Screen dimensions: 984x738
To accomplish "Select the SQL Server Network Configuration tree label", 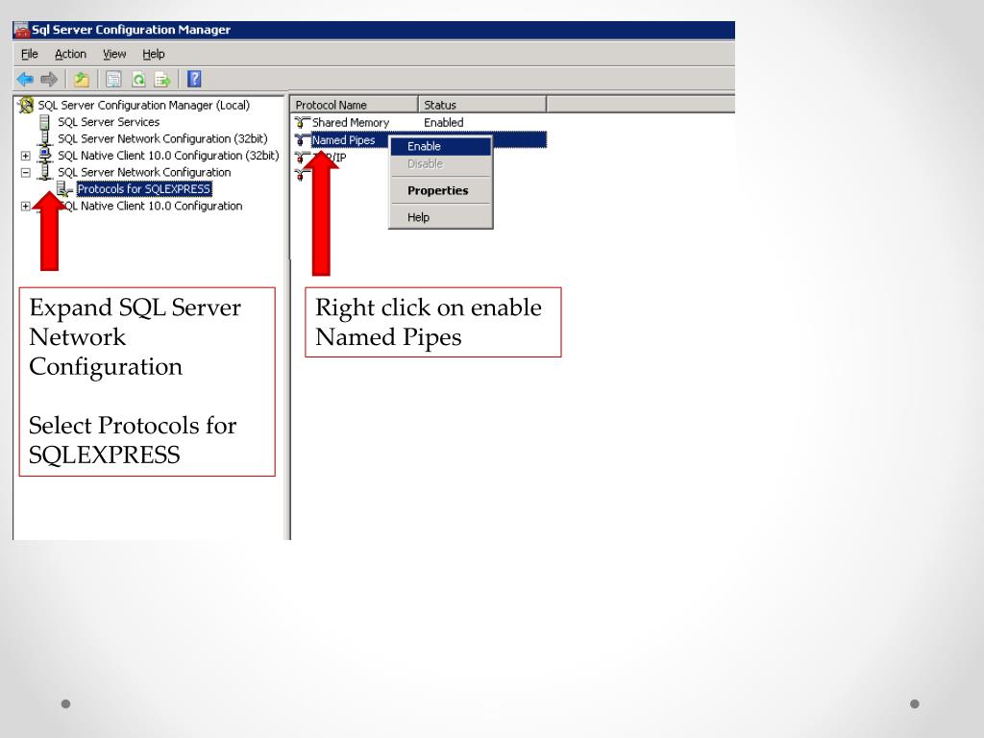I will click(x=144, y=172).
